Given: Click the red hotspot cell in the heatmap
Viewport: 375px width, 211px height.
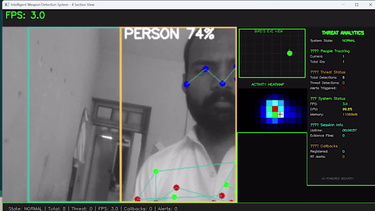Looking at the screenshot, I should (x=275, y=109).
